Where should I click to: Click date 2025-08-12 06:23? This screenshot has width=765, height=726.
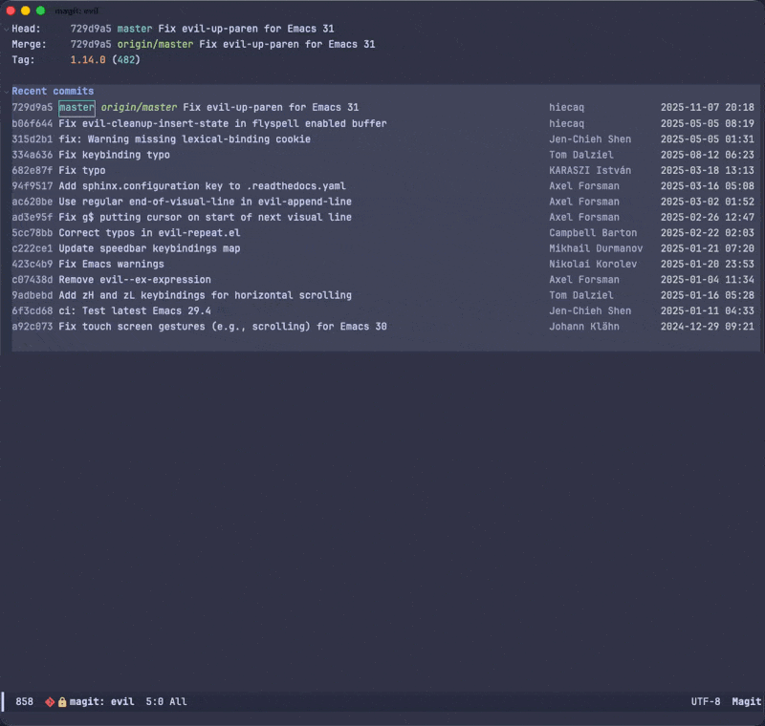click(708, 155)
